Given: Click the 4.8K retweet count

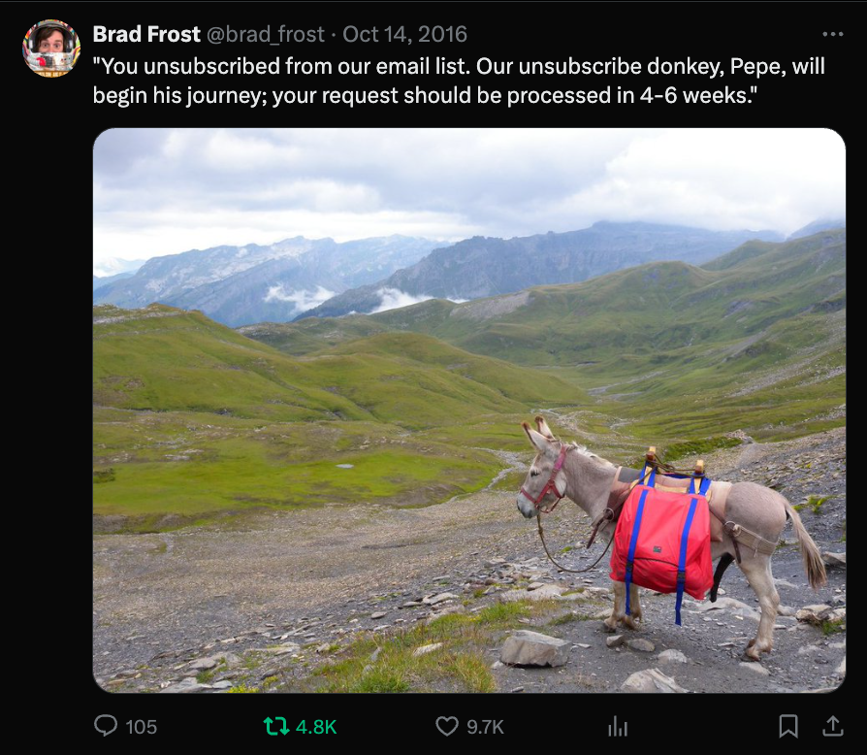Looking at the screenshot, I should [x=316, y=726].
